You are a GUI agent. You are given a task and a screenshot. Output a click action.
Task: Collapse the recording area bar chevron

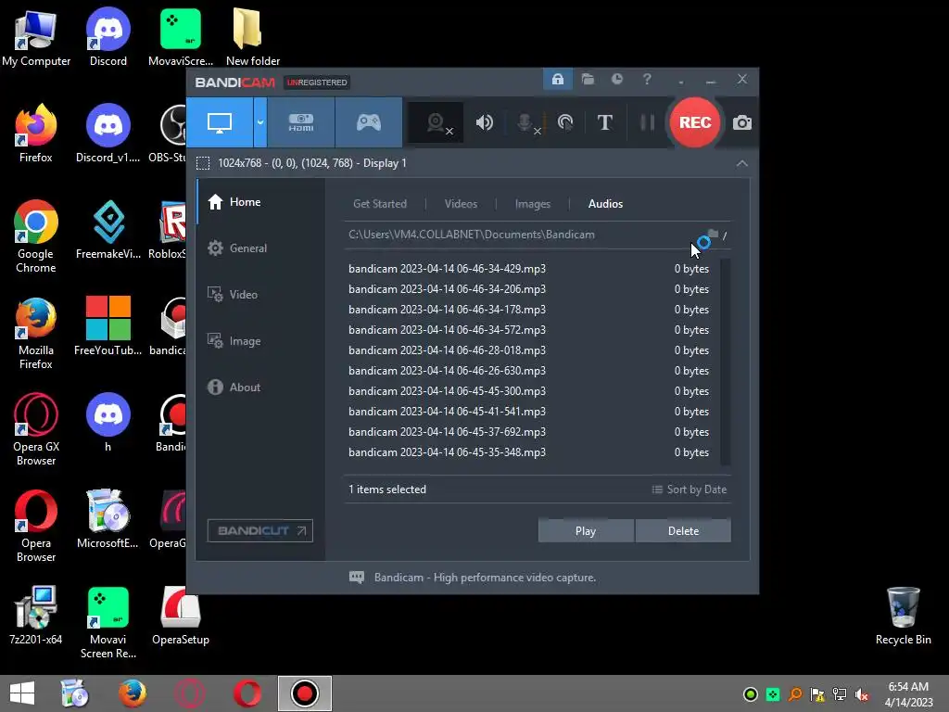pos(742,163)
